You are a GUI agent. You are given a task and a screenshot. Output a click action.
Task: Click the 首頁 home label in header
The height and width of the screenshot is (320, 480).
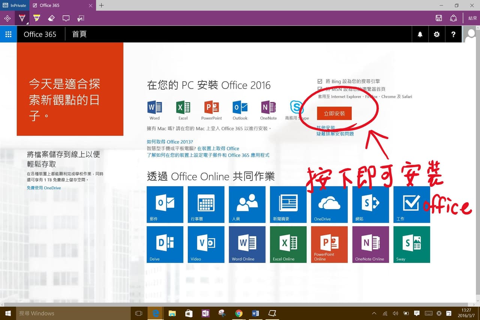(79, 34)
